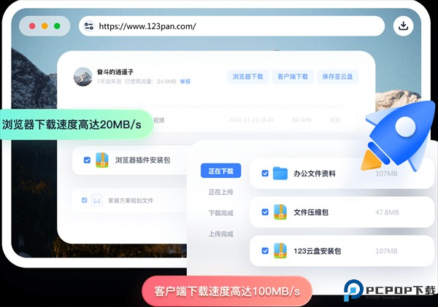Toggle the 办公文件资料 checkbox
Image resolution: width=438 pixels, height=307 pixels.
264,174
